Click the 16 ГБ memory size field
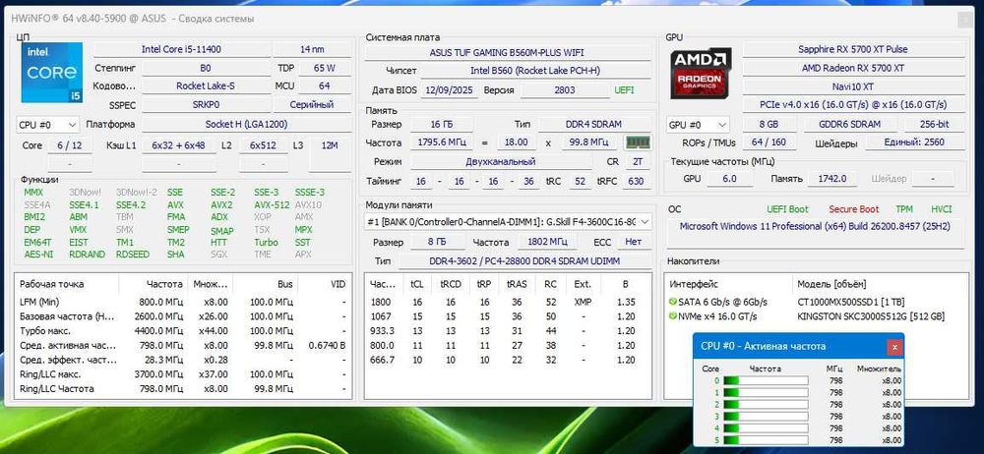Screen dimensions: 984x454 coord(442,124)
